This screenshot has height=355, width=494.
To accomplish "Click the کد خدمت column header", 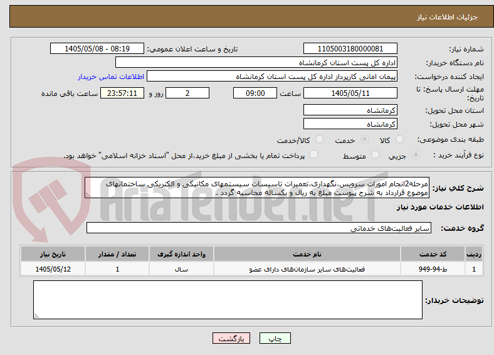I will 433,254.
